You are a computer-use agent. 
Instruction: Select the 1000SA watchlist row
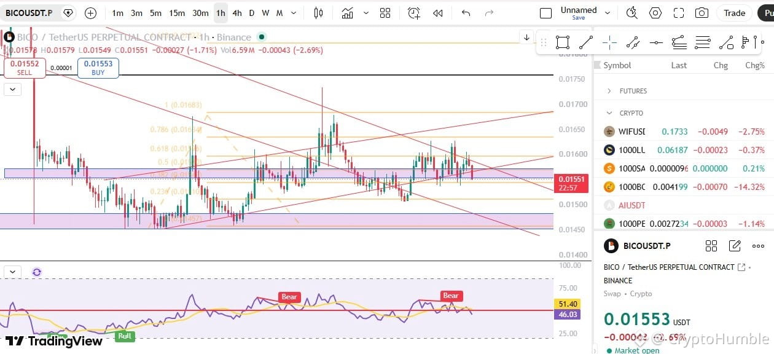coord(684,168)
